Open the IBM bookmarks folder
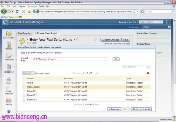 (19, 17)
